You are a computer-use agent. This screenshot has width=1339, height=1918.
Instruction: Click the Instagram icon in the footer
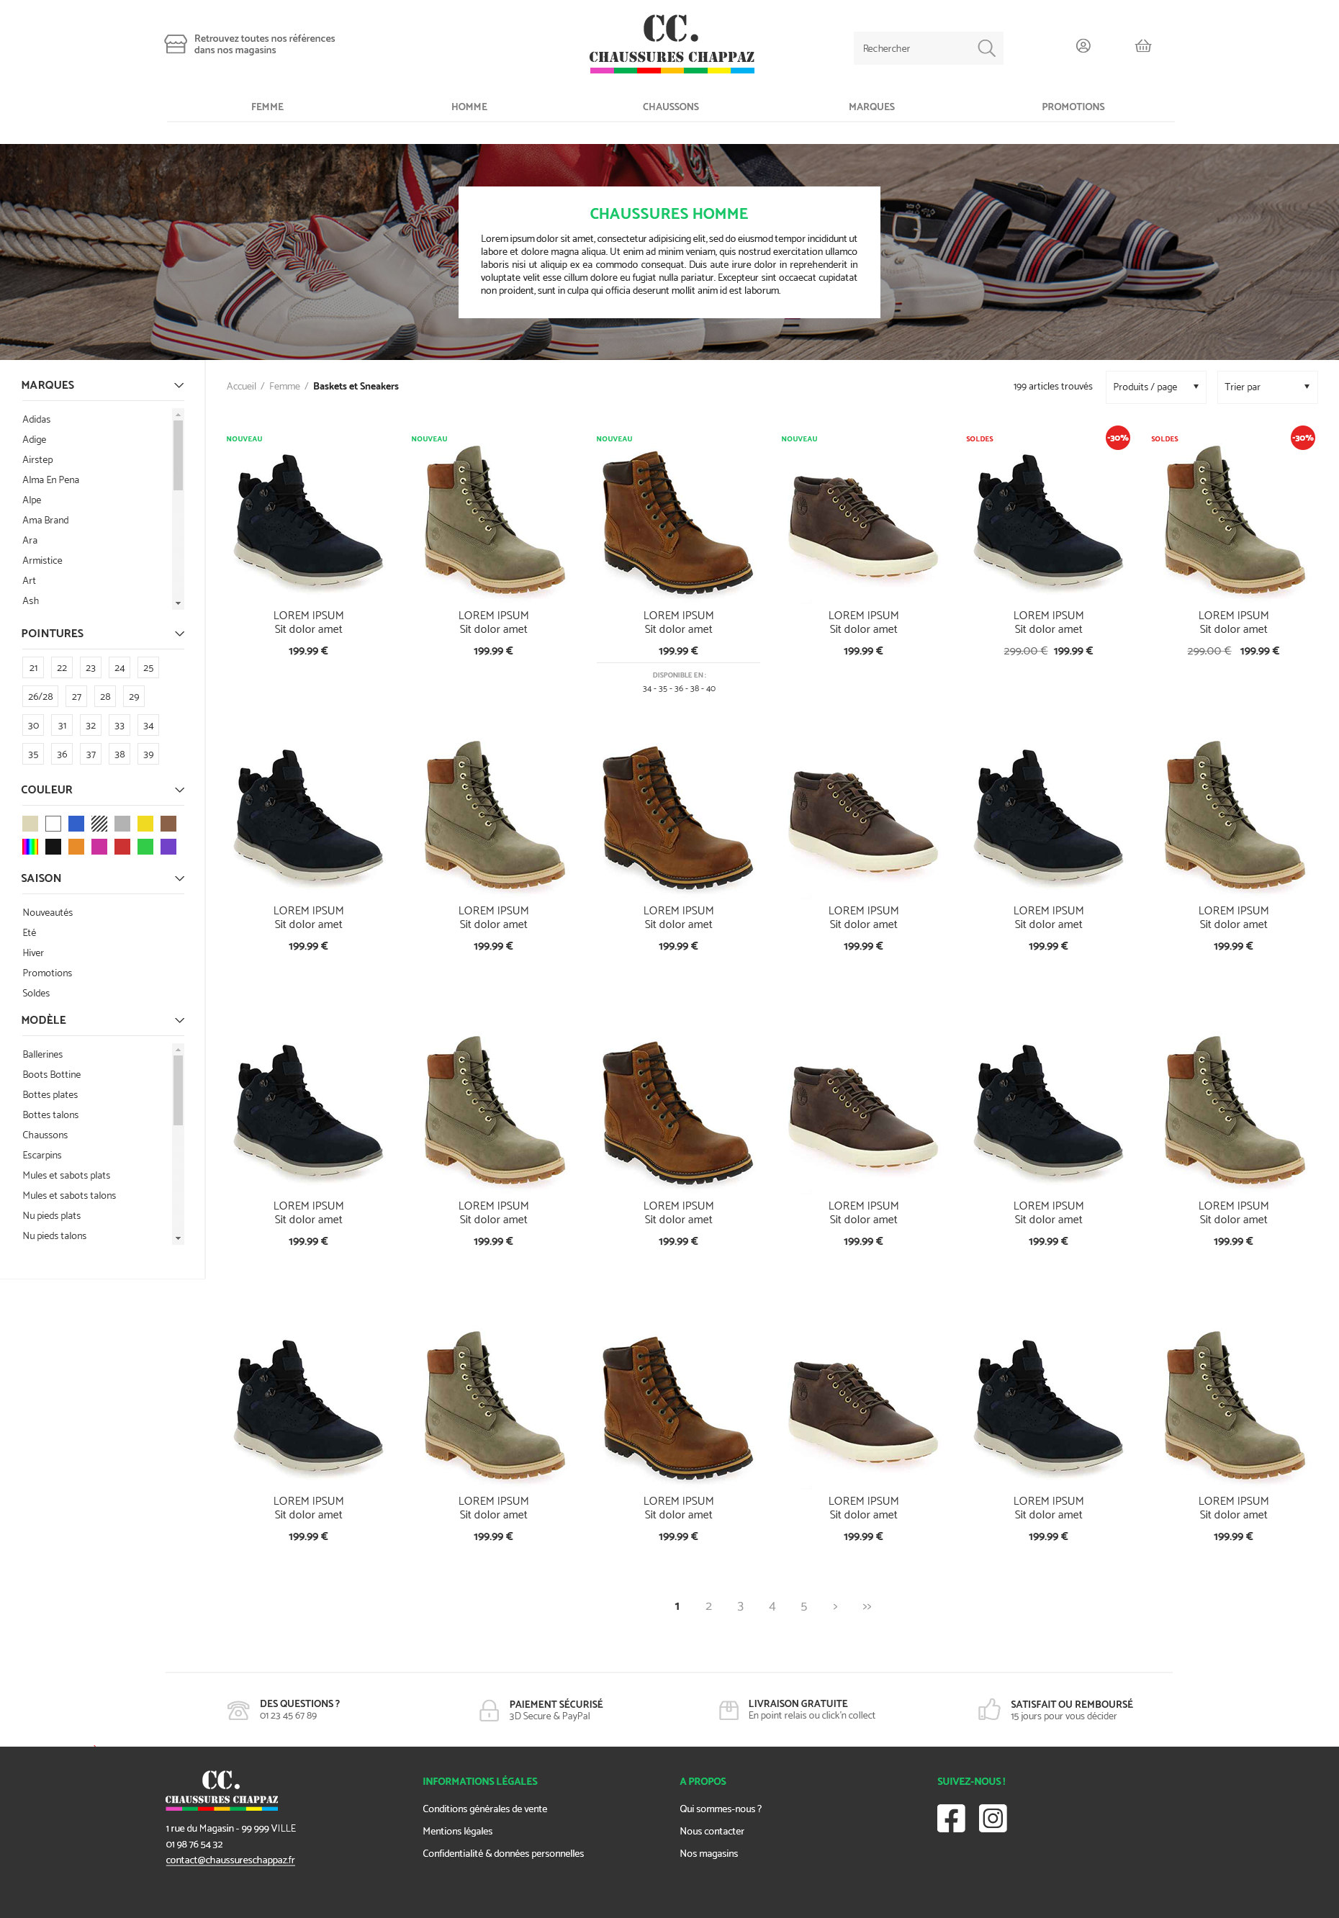click(992, 1818)
